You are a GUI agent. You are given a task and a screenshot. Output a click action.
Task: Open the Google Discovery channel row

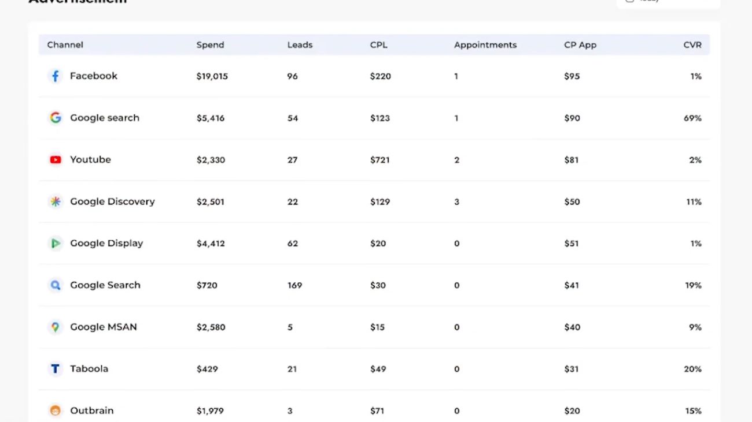[x=112, y=201]
